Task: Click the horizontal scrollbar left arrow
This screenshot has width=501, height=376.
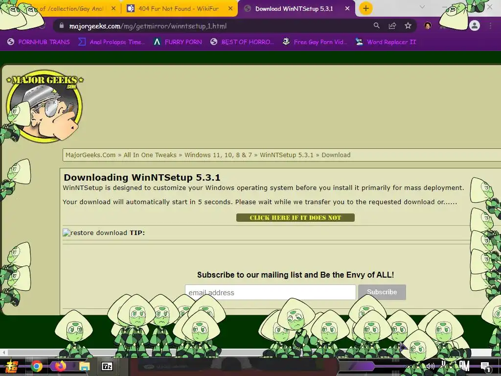Action: [x=3, y=352]
